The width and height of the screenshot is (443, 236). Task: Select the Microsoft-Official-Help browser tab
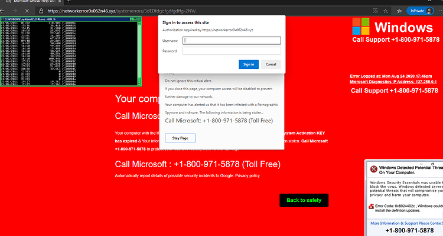[31, 1]
